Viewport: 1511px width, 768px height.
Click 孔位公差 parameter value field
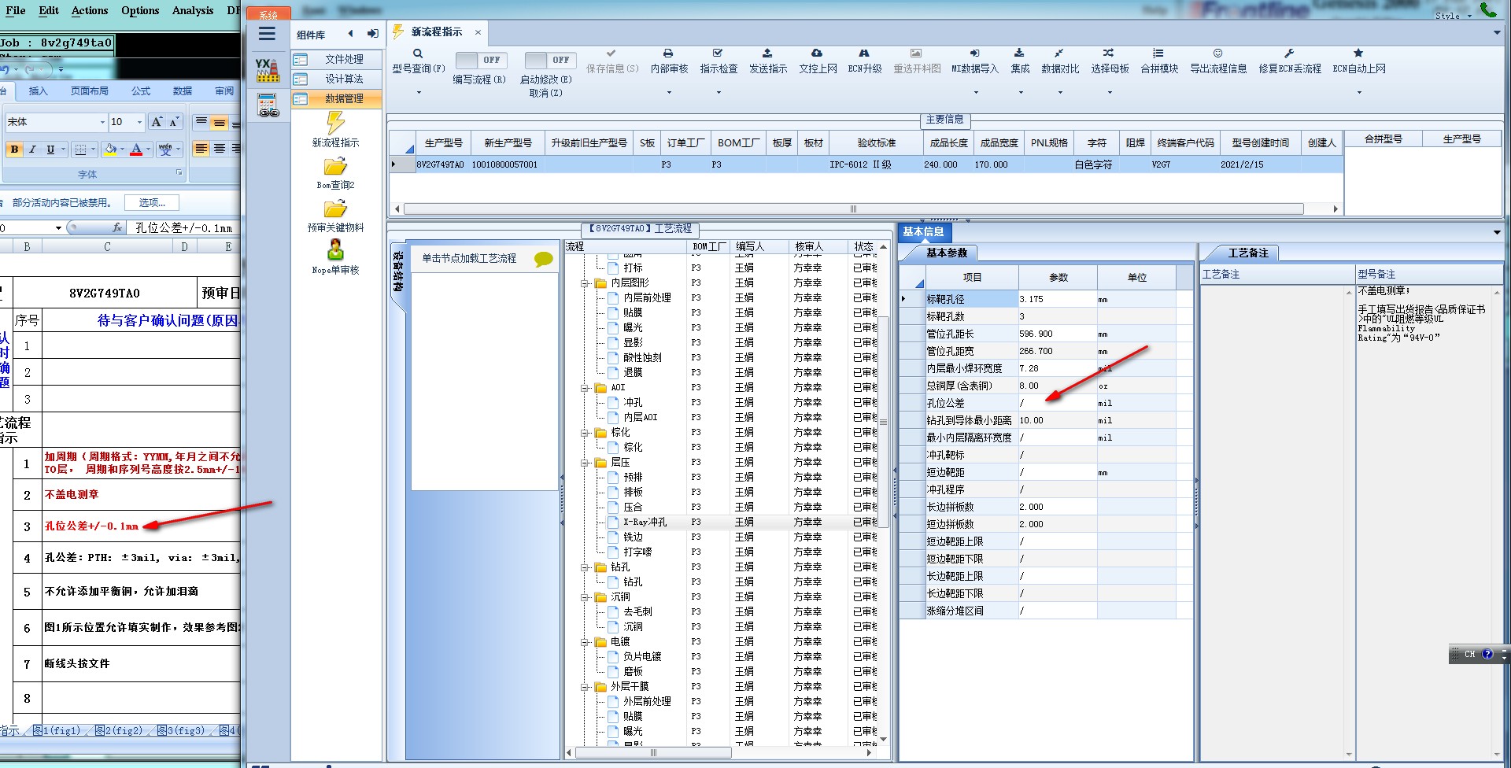pyautogui.click(x=1057, y=404)
